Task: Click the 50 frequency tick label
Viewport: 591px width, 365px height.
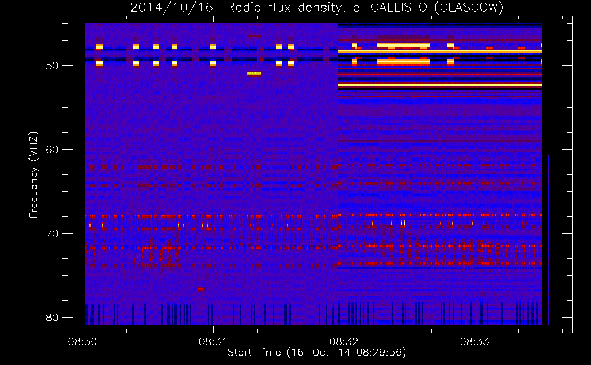Action: [52, 66]
